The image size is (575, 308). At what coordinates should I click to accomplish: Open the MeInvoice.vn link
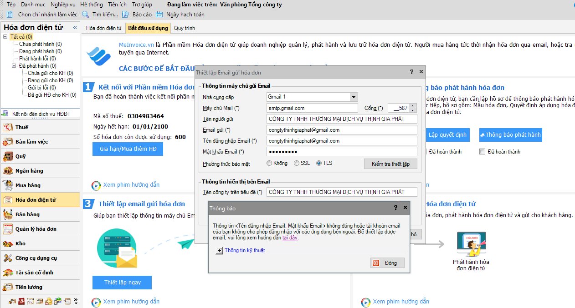[x=136, y=45]
